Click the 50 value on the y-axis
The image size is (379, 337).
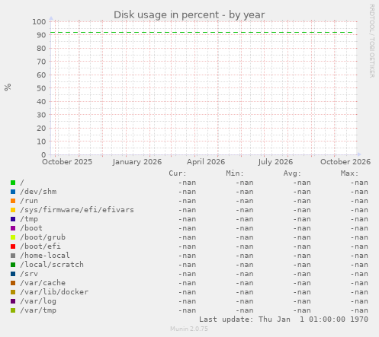click(x=41, y=88)
